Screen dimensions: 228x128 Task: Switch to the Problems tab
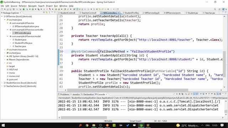click(64, 94)
